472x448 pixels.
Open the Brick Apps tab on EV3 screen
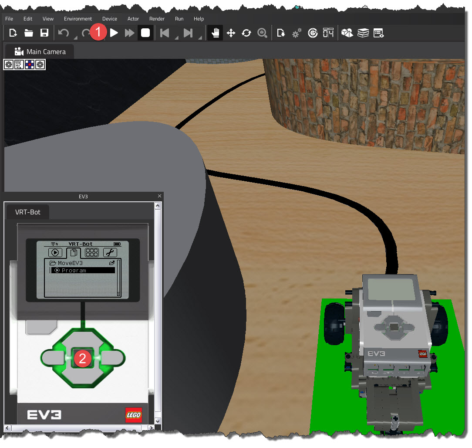pos(92,252)
